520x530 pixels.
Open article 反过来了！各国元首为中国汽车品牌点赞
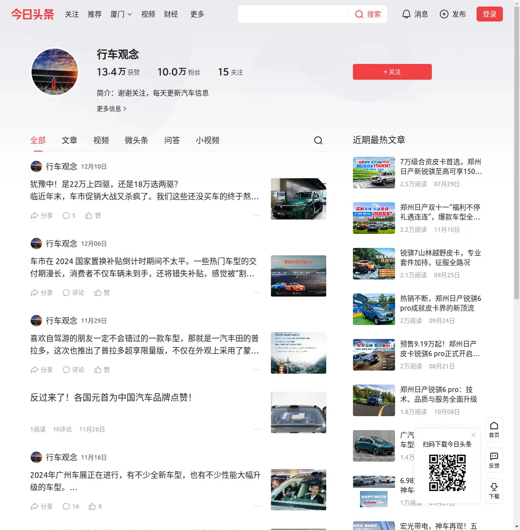tap(111, 398)
